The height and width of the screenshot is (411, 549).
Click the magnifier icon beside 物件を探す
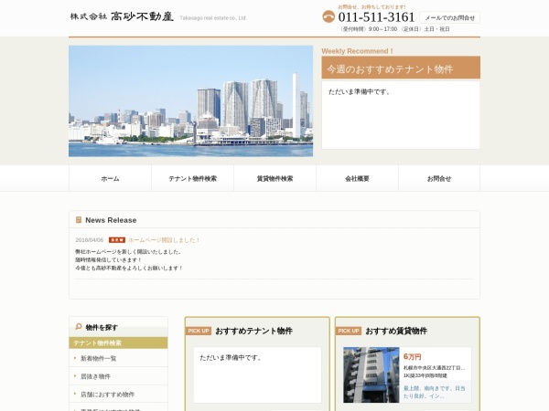click(x=79, y=327)
